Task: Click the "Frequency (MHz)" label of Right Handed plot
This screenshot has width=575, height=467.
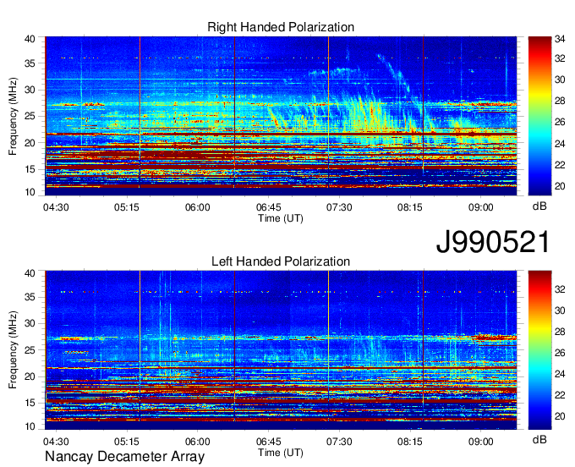Action: pos(13,116)
